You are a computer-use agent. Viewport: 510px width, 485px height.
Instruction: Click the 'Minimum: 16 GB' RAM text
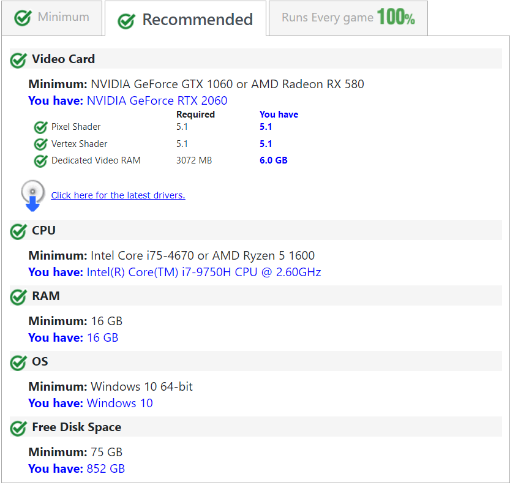pyautogui.click(x=75, y=321)
